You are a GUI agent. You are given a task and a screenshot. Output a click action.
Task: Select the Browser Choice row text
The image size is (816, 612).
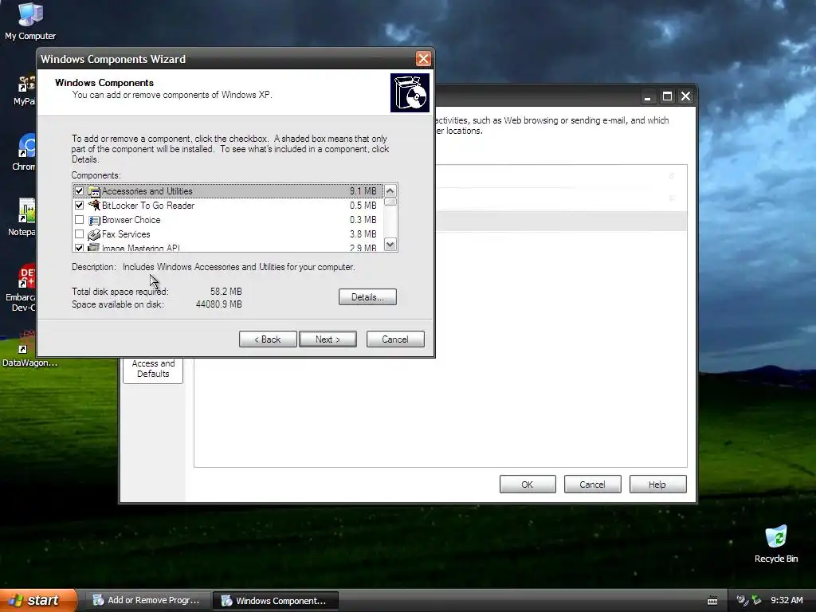click(131, 220)
